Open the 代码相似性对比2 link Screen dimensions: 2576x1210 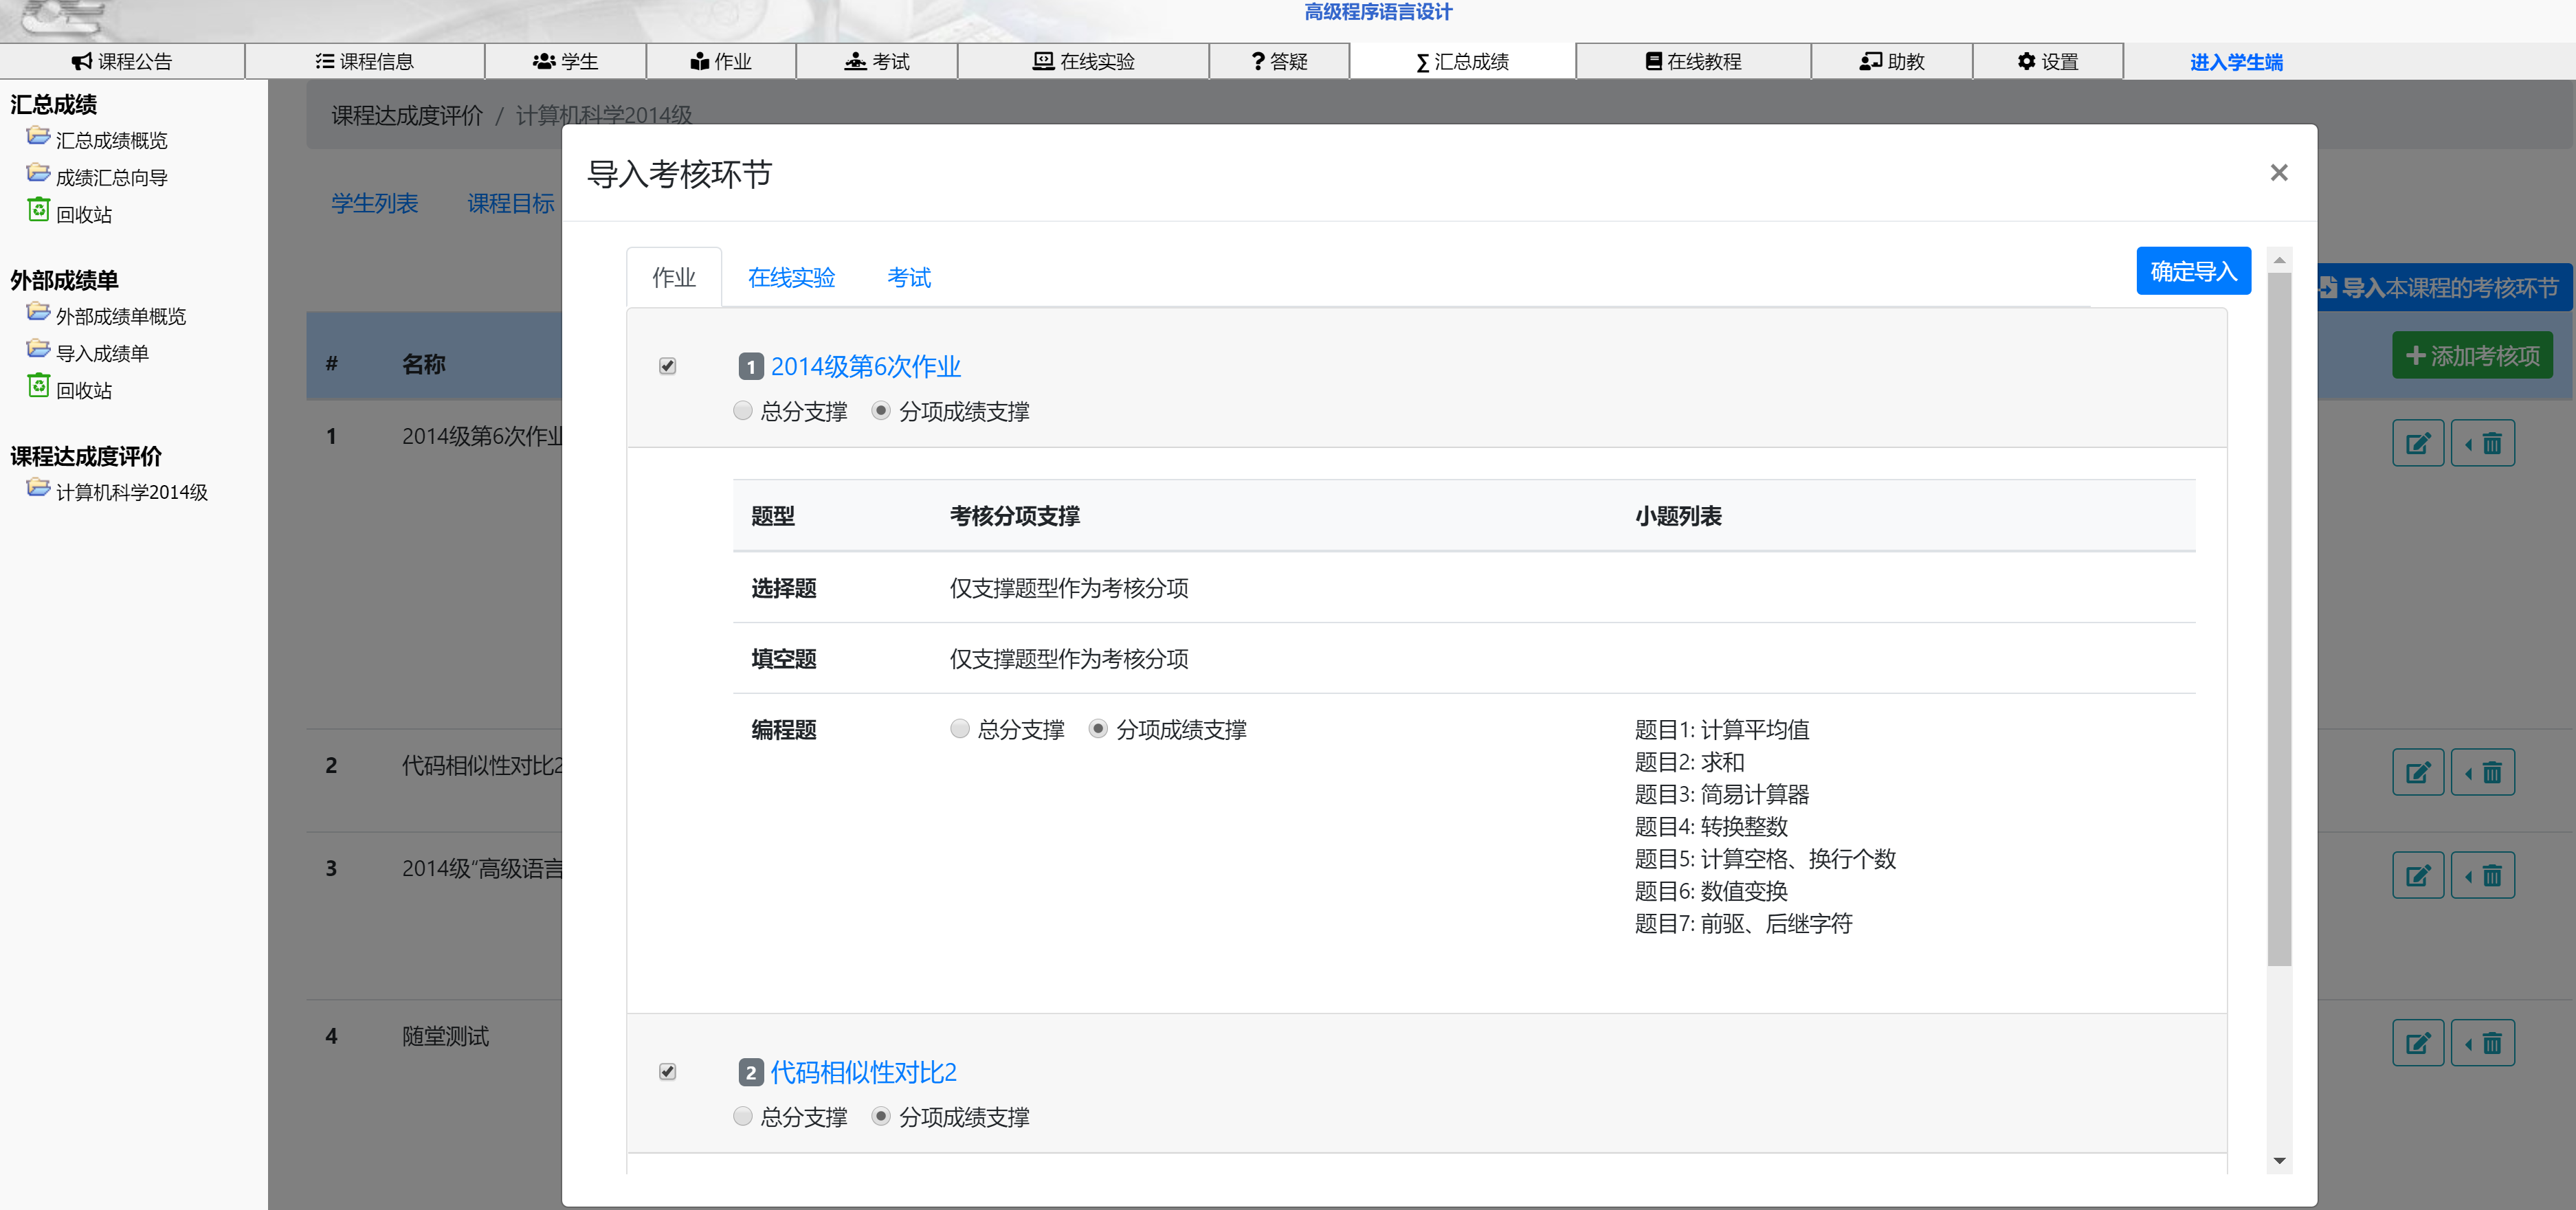click(x=863, y=1073)
